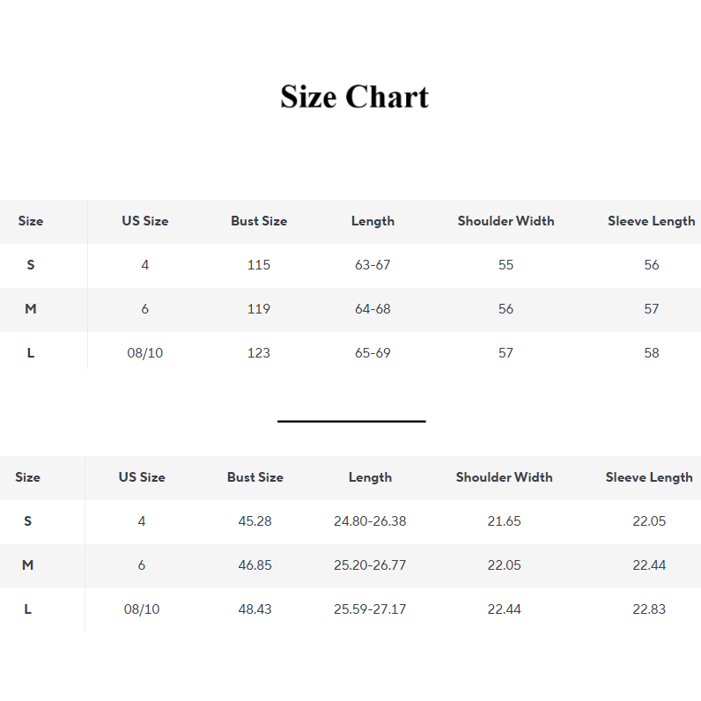This screenshot has height=701, width=701.
Task: Click Shoulder Width header in the inches table
Action: [504, 477]
